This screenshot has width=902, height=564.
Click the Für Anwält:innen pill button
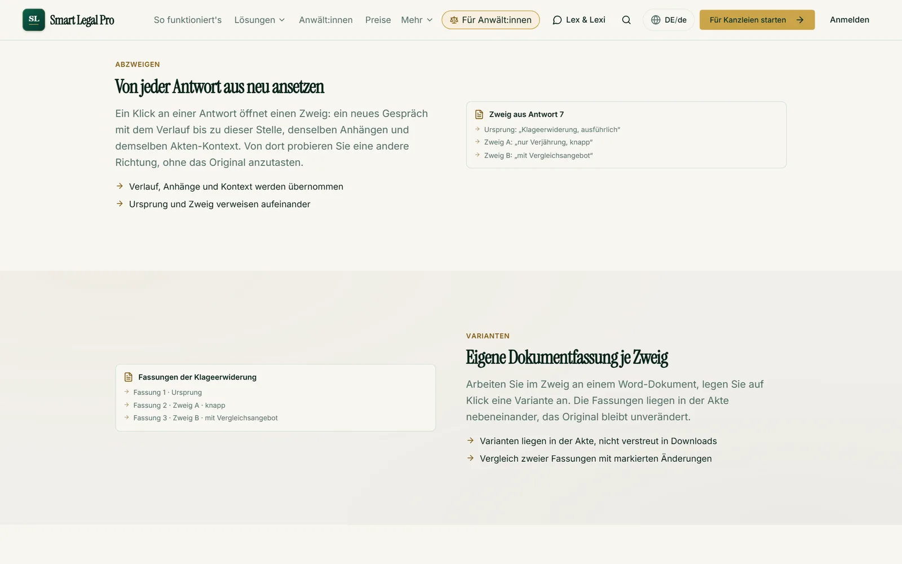coord(490,20)
